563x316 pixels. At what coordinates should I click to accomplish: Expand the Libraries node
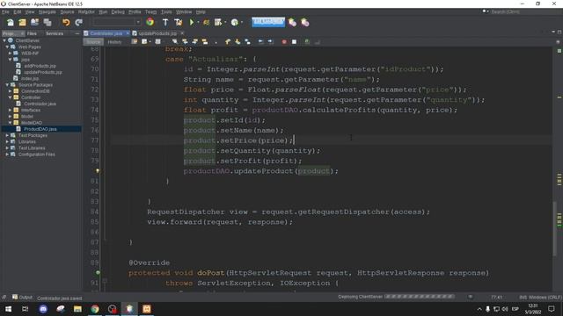coord(7,141)
